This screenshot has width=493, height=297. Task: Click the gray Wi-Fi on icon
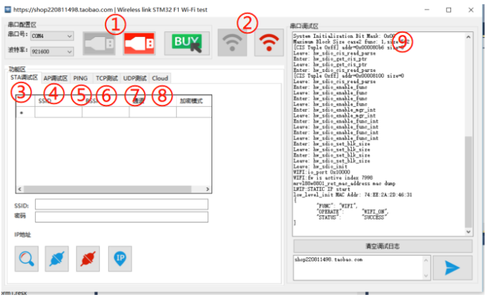tap(232, 43)
